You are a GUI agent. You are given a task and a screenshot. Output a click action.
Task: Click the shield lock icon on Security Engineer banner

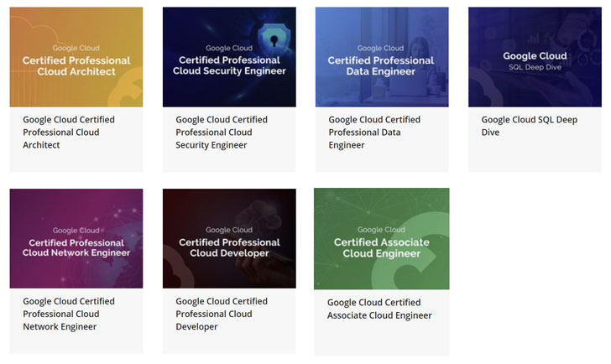tap(274, 38)
